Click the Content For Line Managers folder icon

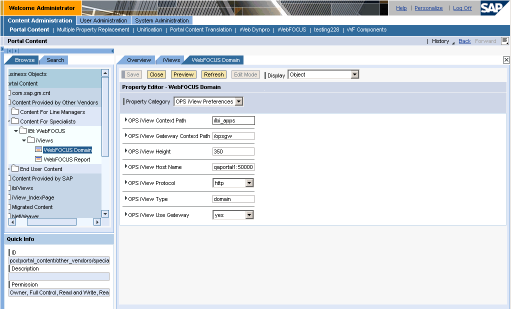15,112
